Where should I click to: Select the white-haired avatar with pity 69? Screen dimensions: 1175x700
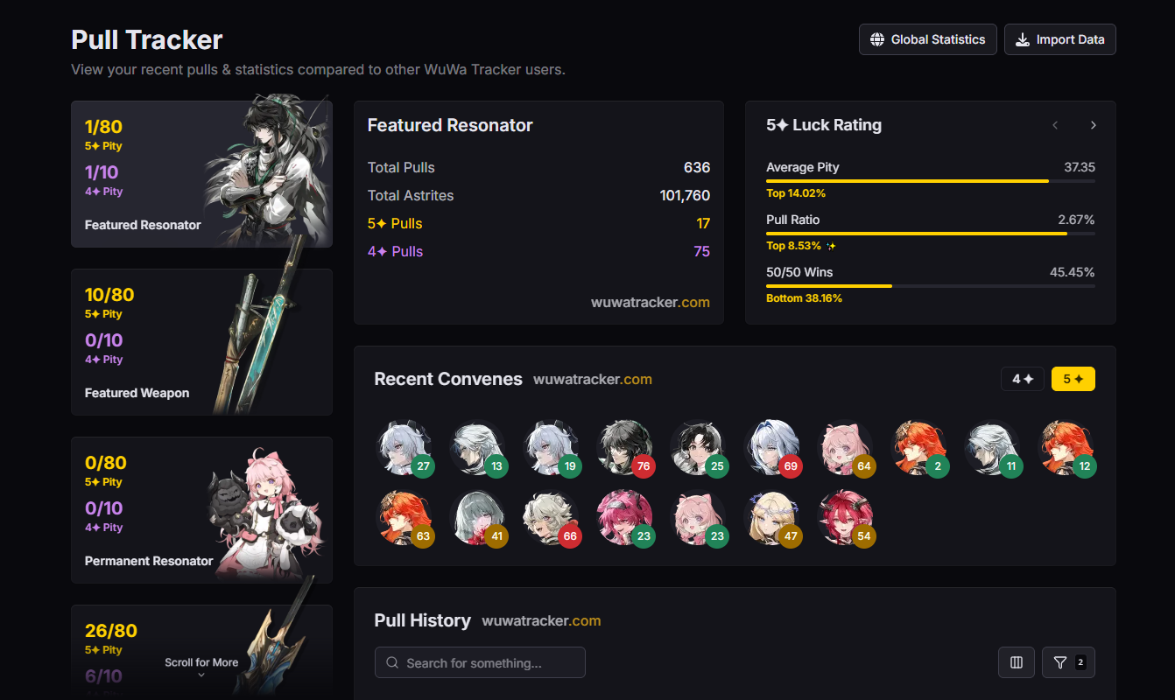772,447
